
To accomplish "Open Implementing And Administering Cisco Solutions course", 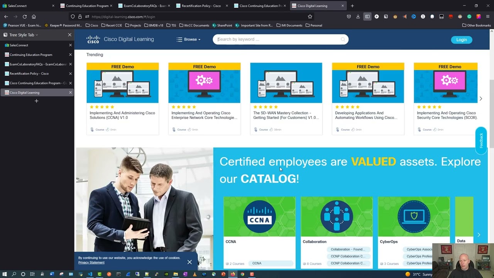I will coord(123,99).
